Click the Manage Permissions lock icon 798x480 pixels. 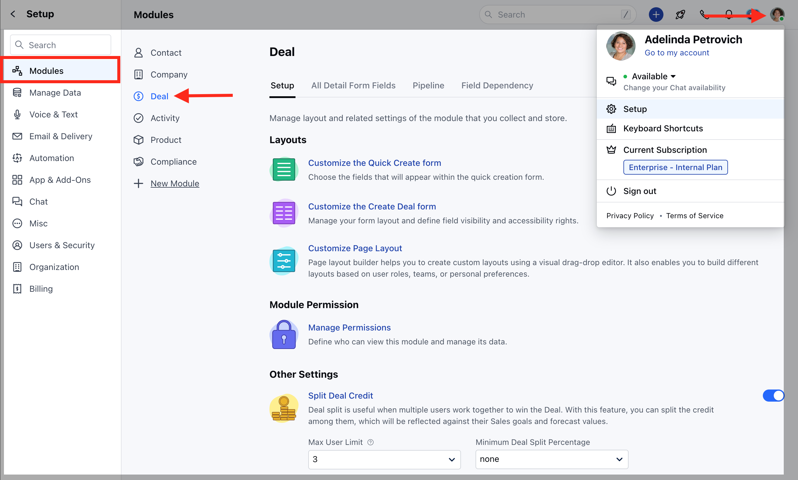284,334
